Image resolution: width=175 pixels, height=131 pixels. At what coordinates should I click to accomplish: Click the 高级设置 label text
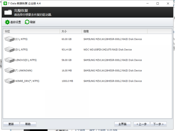[15, 22]
